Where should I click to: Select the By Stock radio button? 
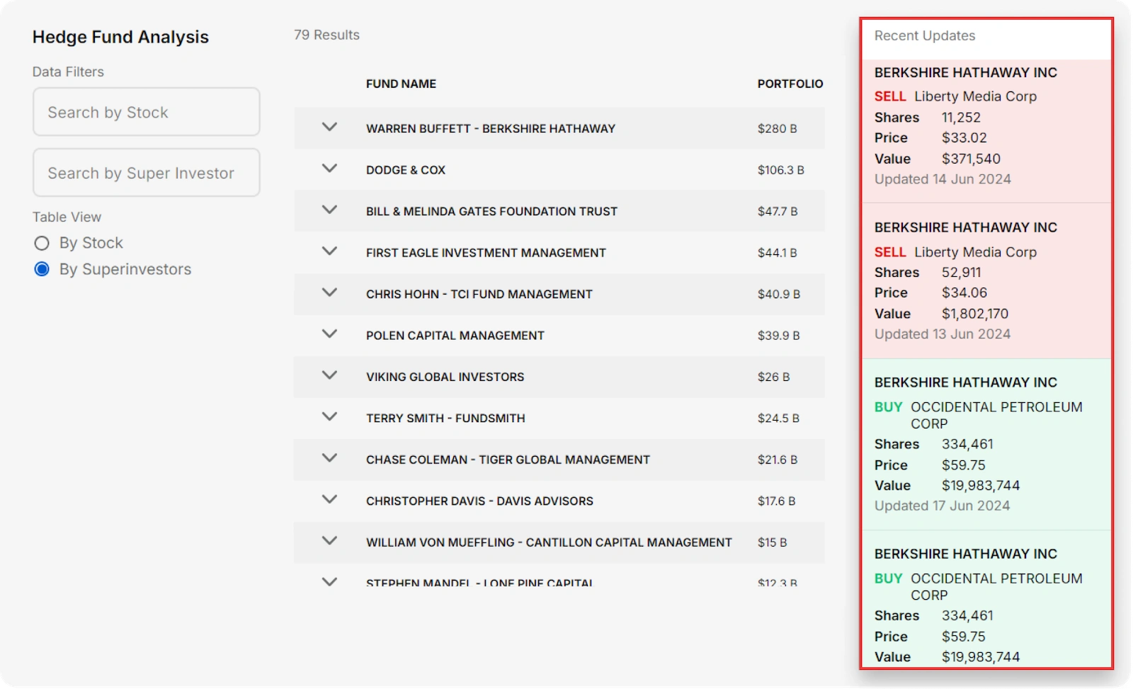point(42,244)
